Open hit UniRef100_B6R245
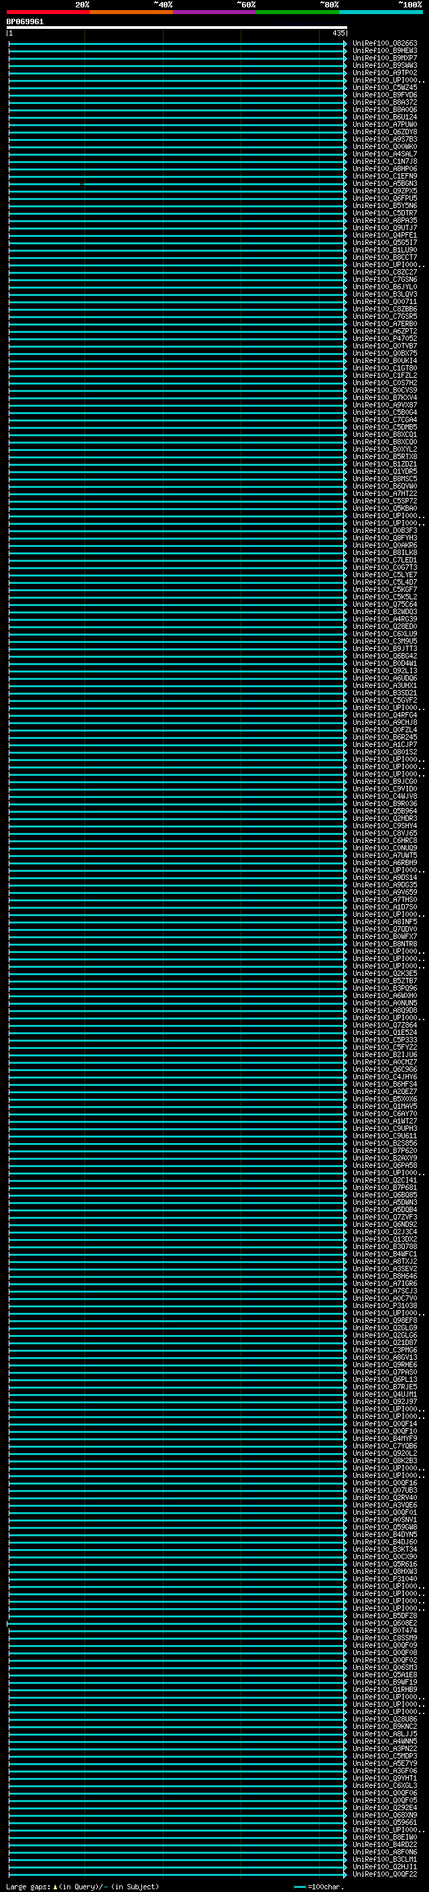This screenshot has height=1892, width=429. click(x=384, y=737)
